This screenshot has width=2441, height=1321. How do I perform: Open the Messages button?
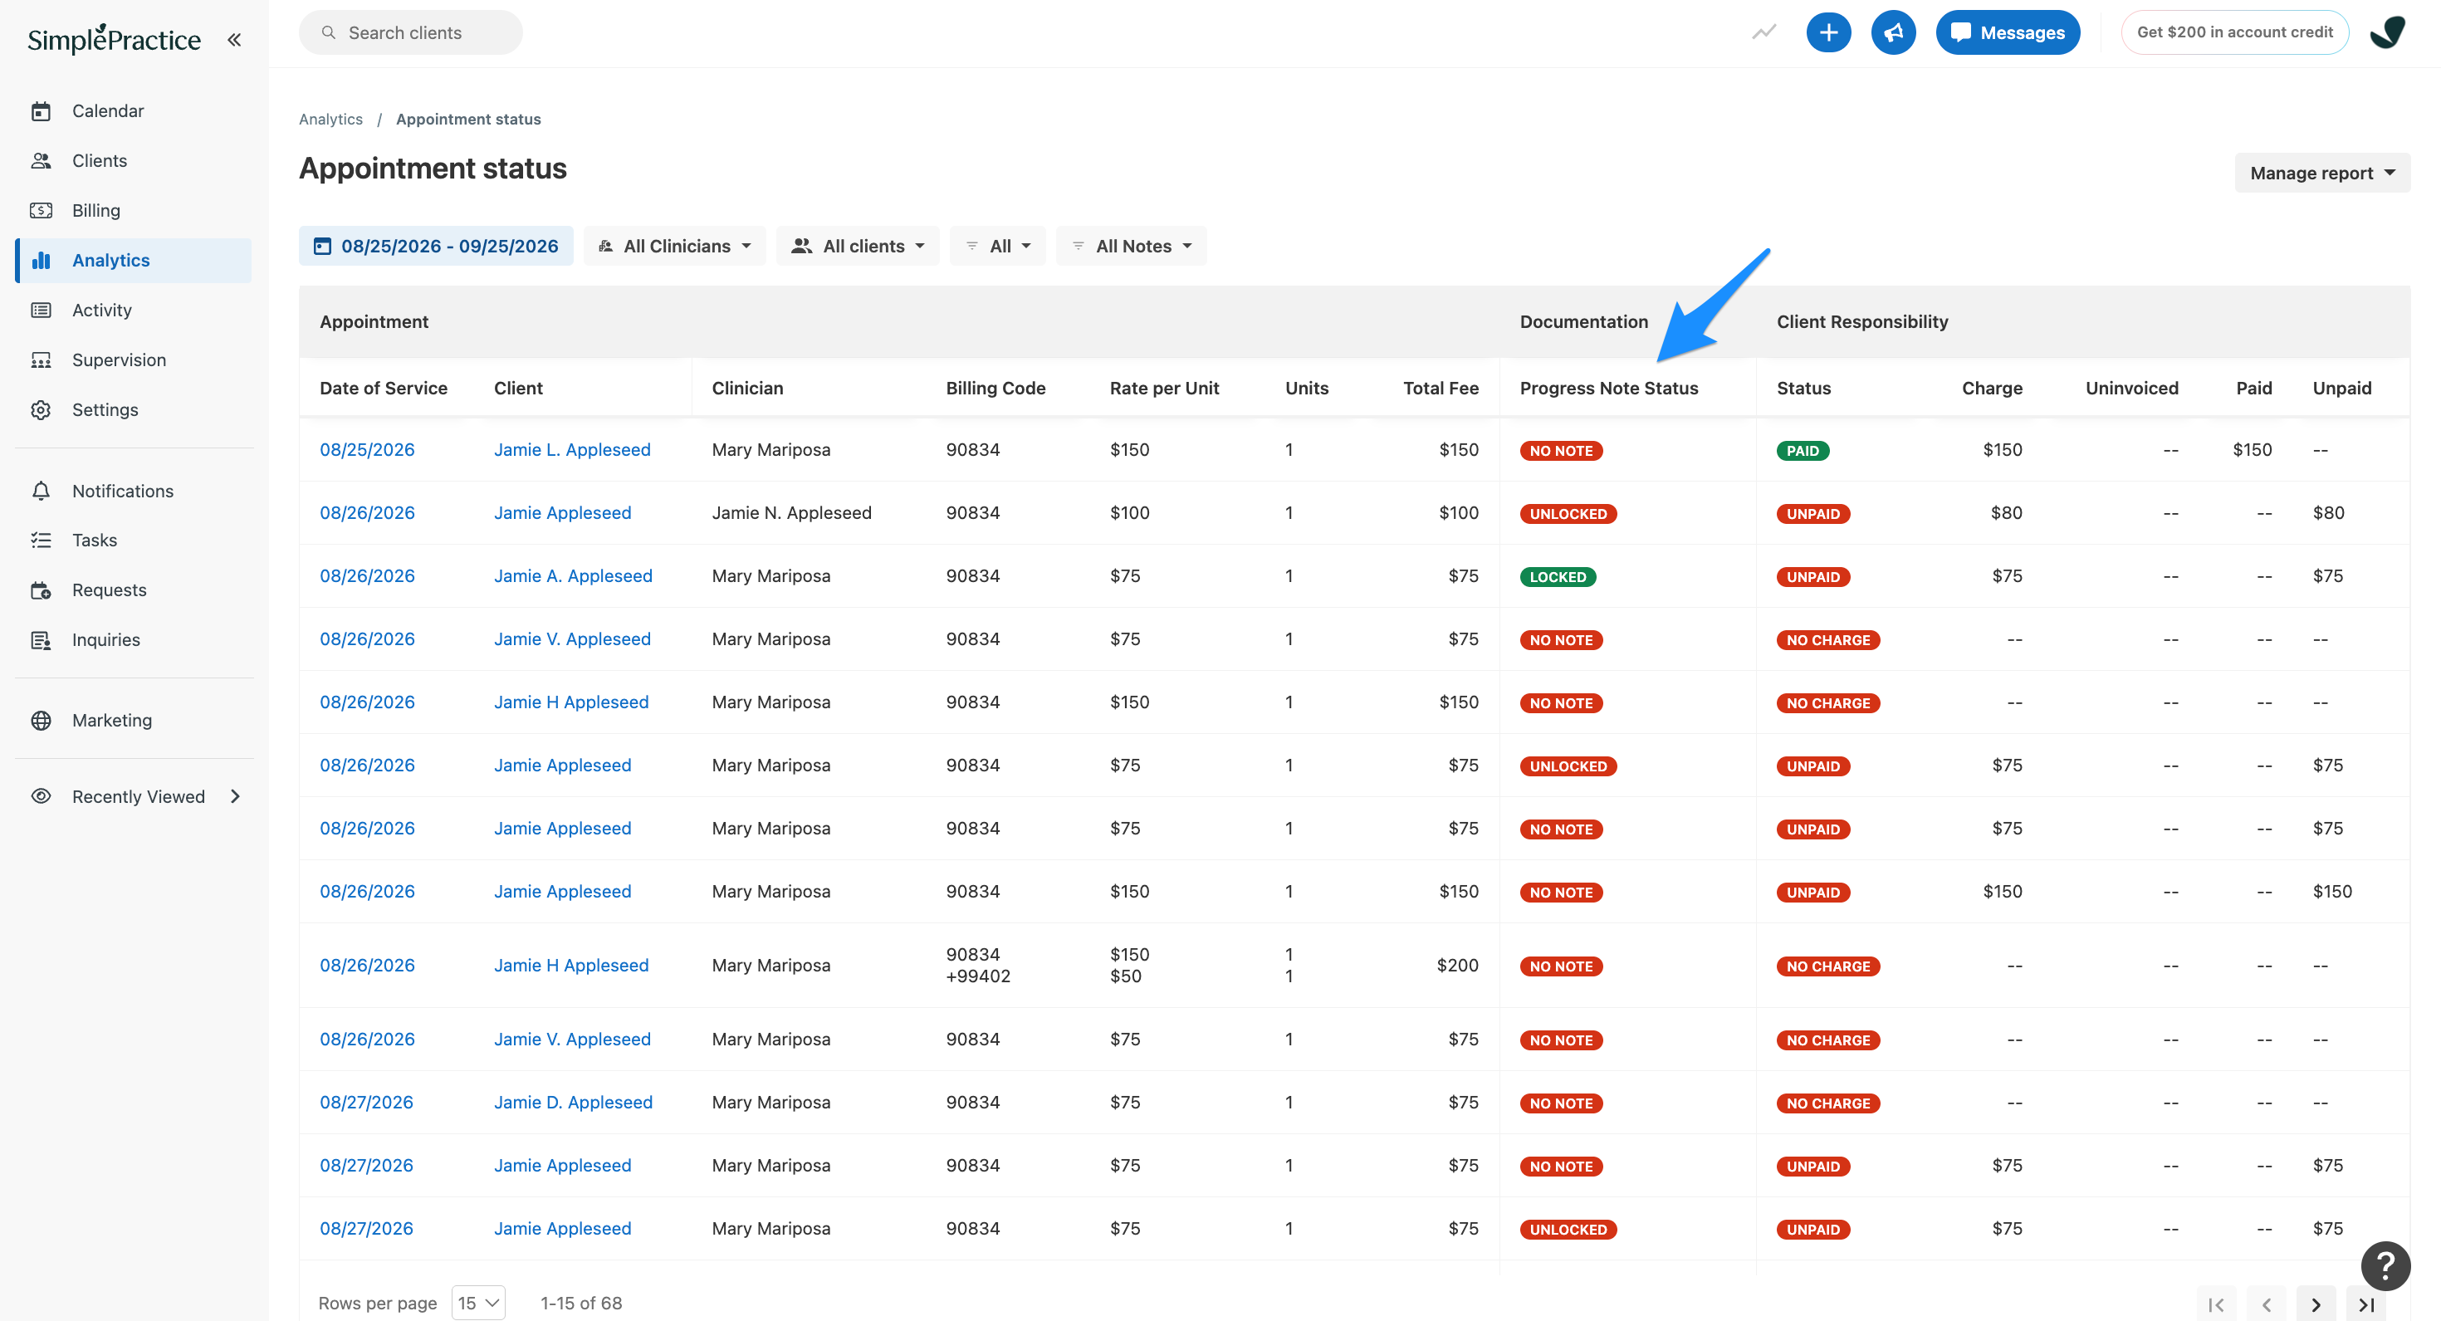2007,32
